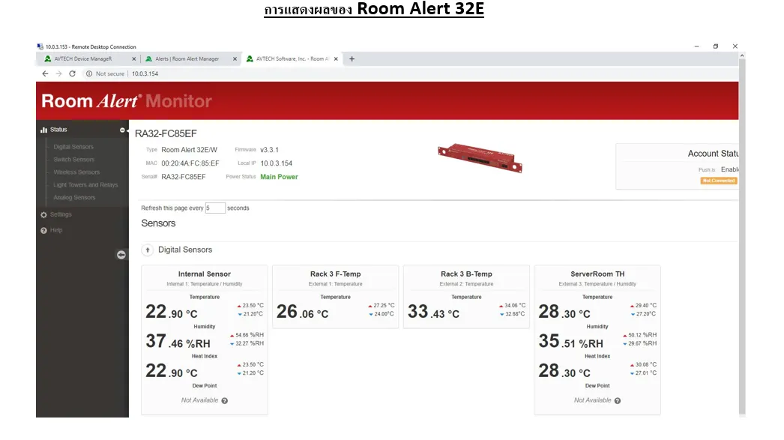
Task: Click Internal Sensor Dew Point help icon
Action: click(x=225, y=400)
